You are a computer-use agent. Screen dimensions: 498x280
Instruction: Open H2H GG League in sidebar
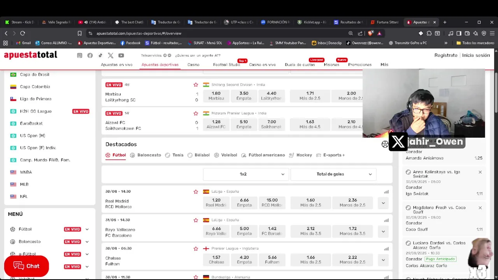click(36, 111)
